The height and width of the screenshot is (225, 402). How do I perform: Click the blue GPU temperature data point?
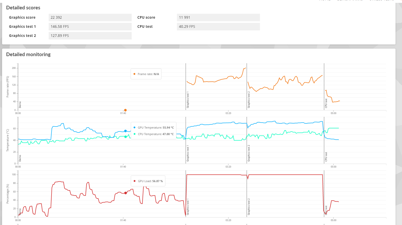tap(125, 131)
